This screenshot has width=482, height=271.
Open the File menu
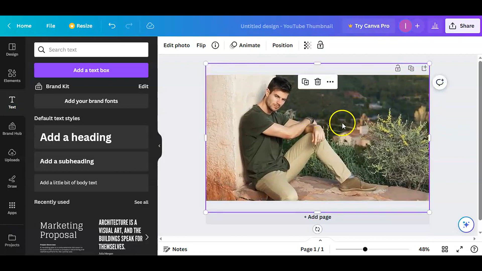(x=51, y=26)
